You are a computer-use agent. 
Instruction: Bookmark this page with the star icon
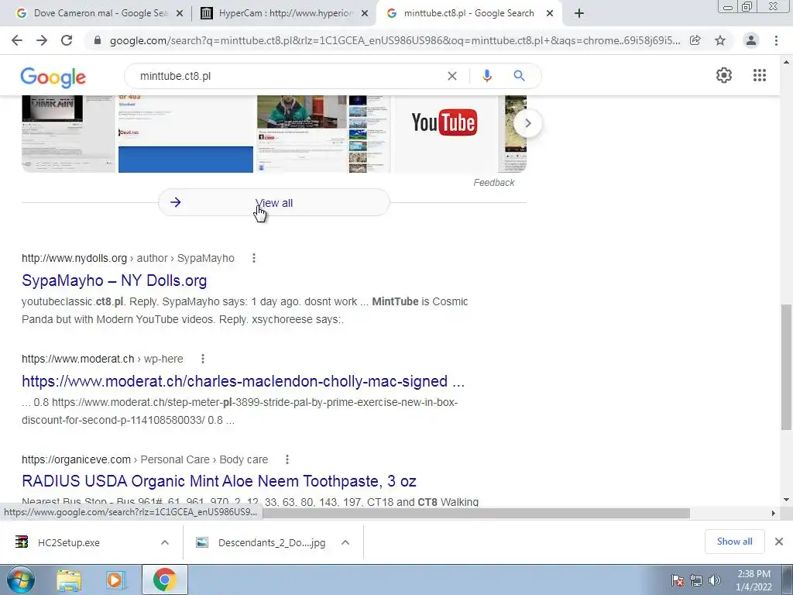[720, 40]
